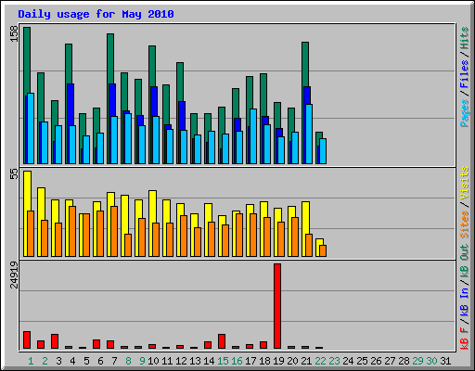Click day label '28' on the x-axis
The image size is (475, 371).
404,361
